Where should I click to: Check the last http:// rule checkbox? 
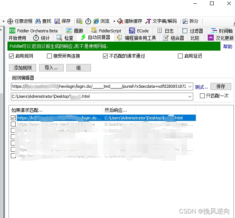[x=13, y=156]
